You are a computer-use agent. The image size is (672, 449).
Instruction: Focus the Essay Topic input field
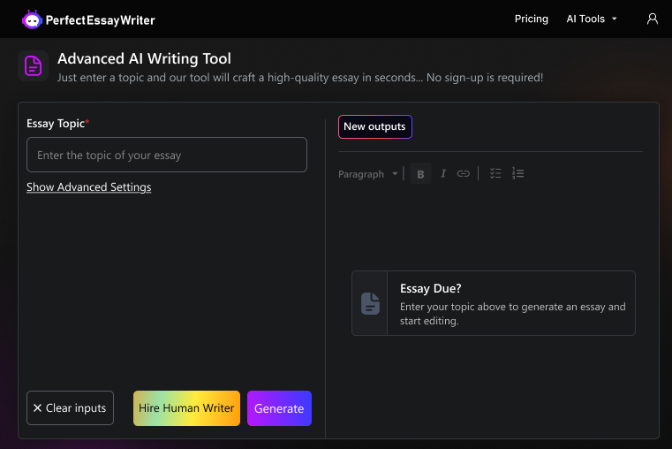(x=167, y=155)
